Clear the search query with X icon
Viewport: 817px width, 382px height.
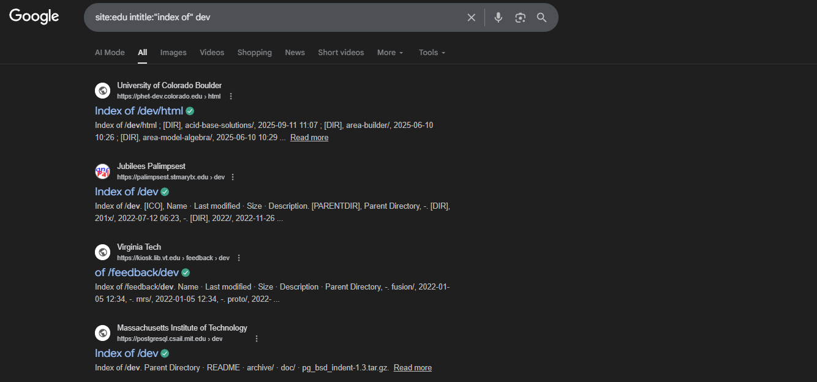point(471,18)
